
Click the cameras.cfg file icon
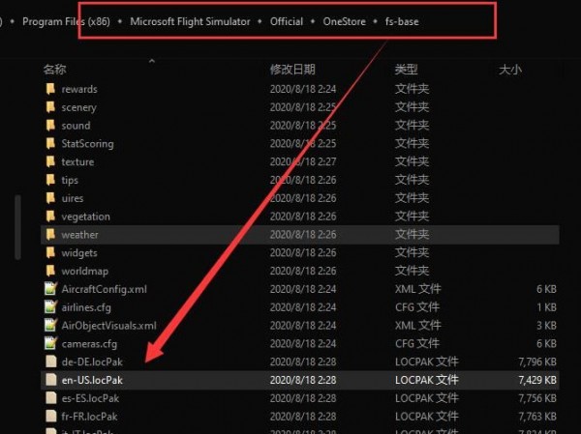tap(50, 344)
